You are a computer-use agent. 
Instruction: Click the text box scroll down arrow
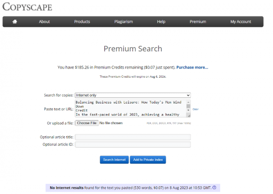(x=188, y=110)
